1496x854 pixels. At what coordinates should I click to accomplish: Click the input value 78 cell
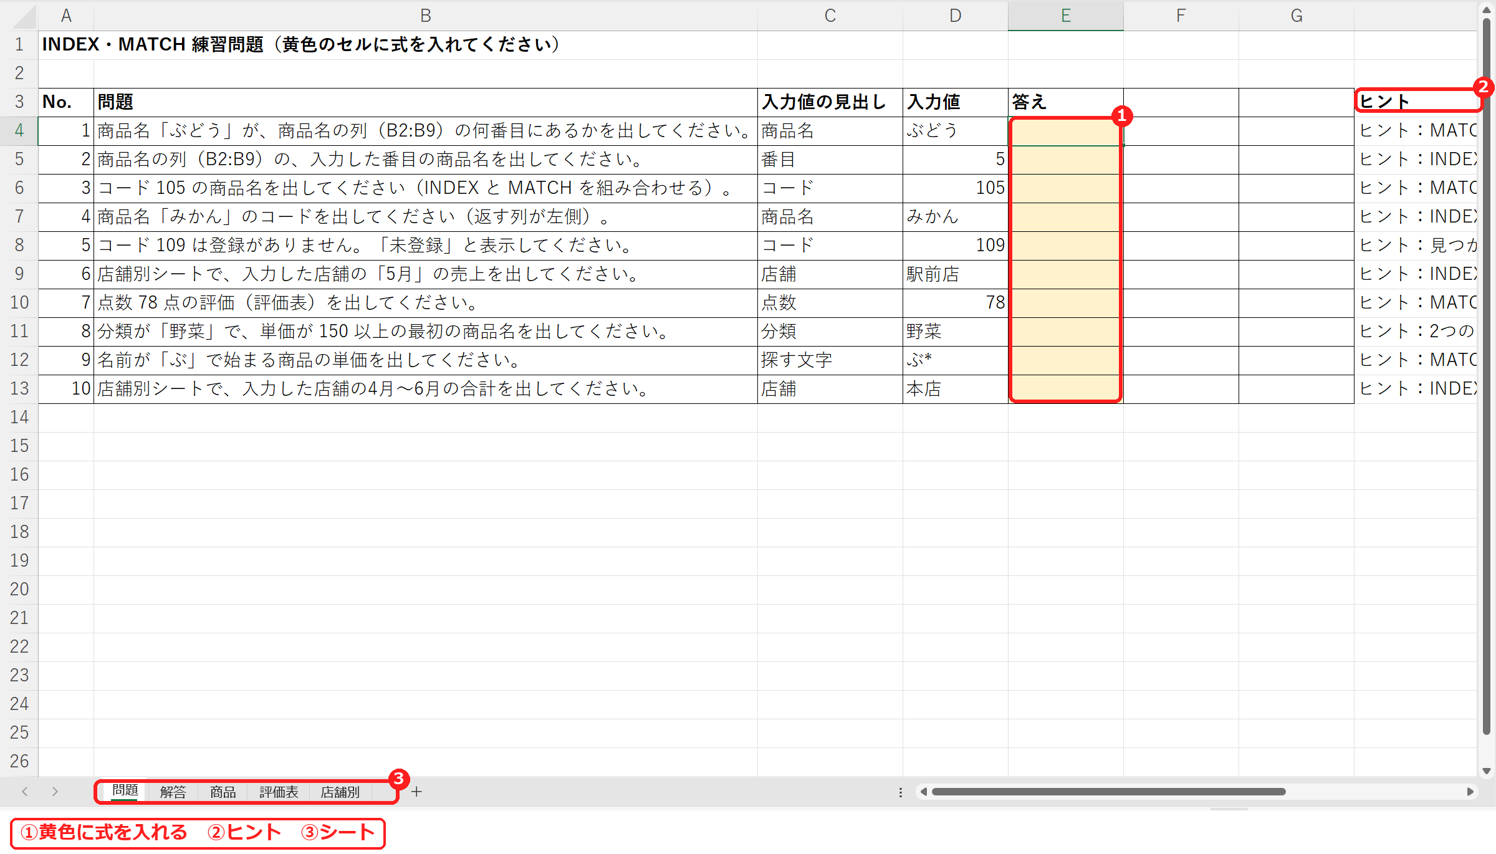(x=956, y=303)
